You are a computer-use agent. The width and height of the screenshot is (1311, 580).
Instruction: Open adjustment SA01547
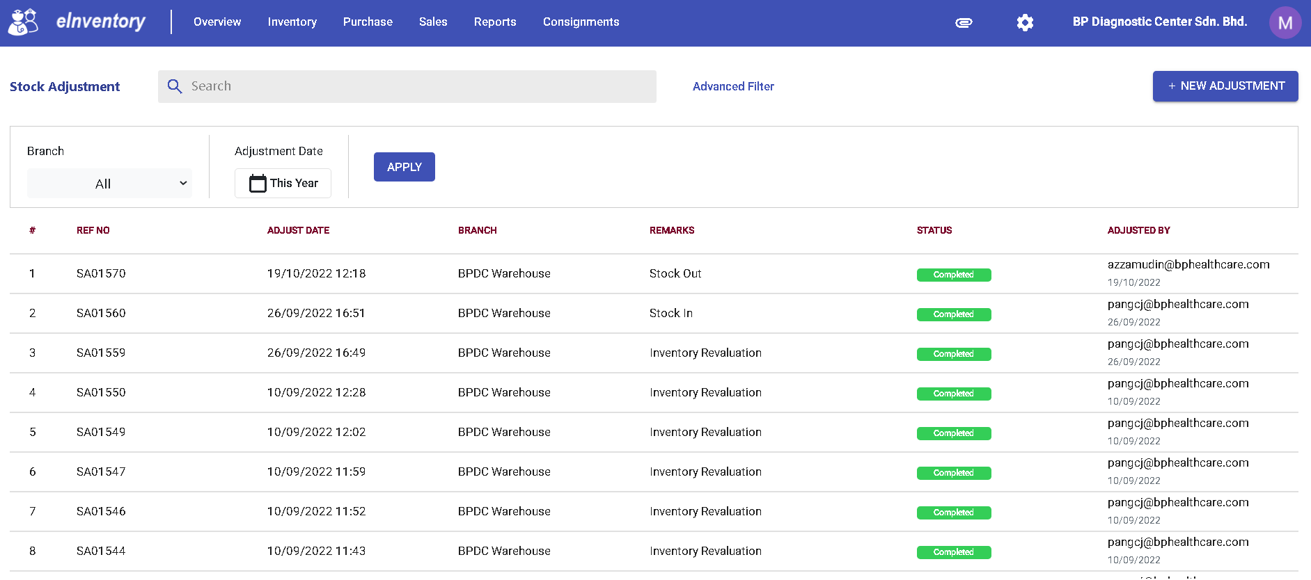[101, 472]
